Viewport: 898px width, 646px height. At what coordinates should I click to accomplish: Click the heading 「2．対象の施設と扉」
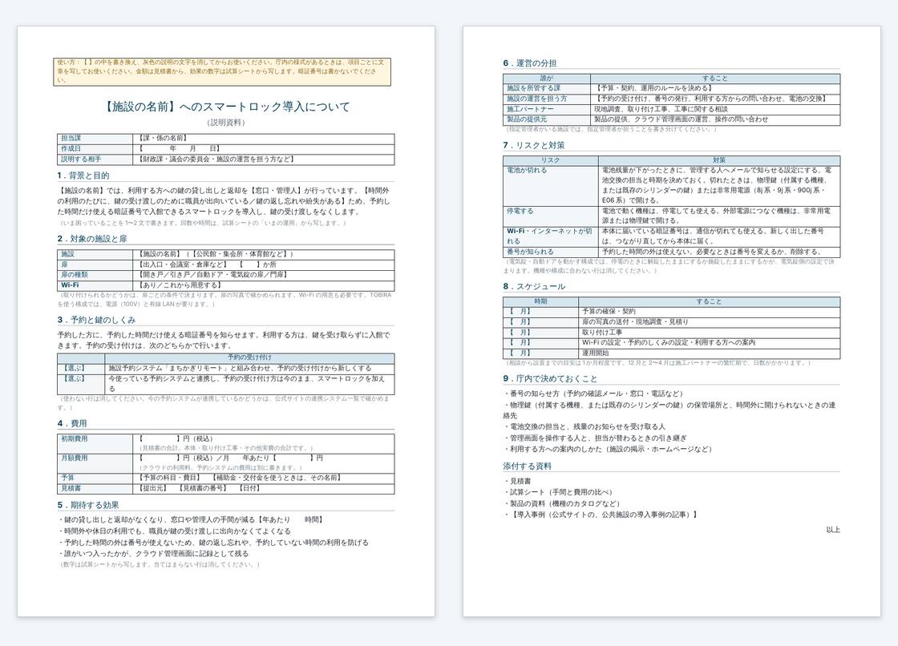92,239
